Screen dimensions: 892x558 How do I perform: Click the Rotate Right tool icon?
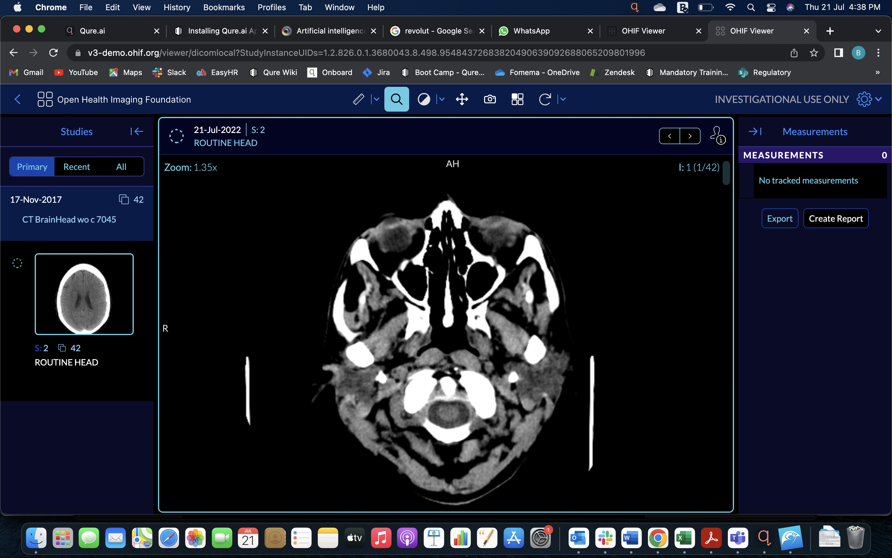click(545, 99)
